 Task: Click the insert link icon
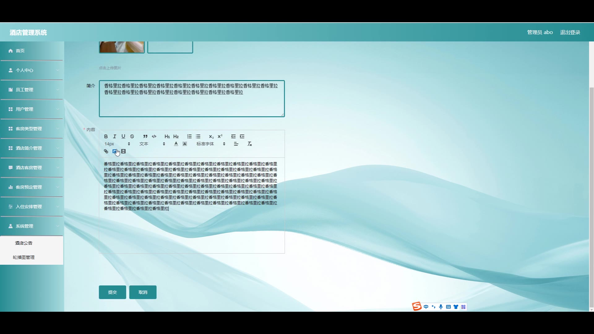coord(106,151)
